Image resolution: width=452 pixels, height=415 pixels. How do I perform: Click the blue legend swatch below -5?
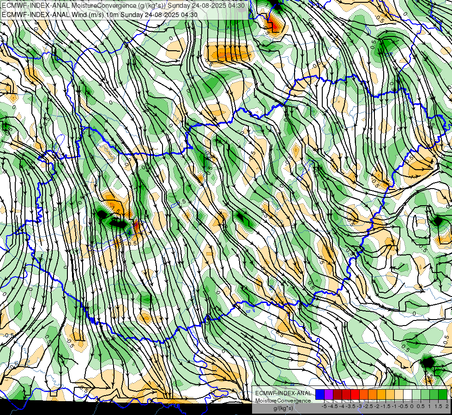pyautogui.click(x=320, y=394)
